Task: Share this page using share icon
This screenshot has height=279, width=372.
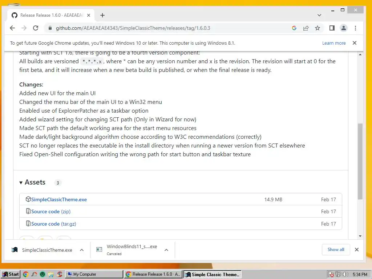Action: [x=306, y=28]
